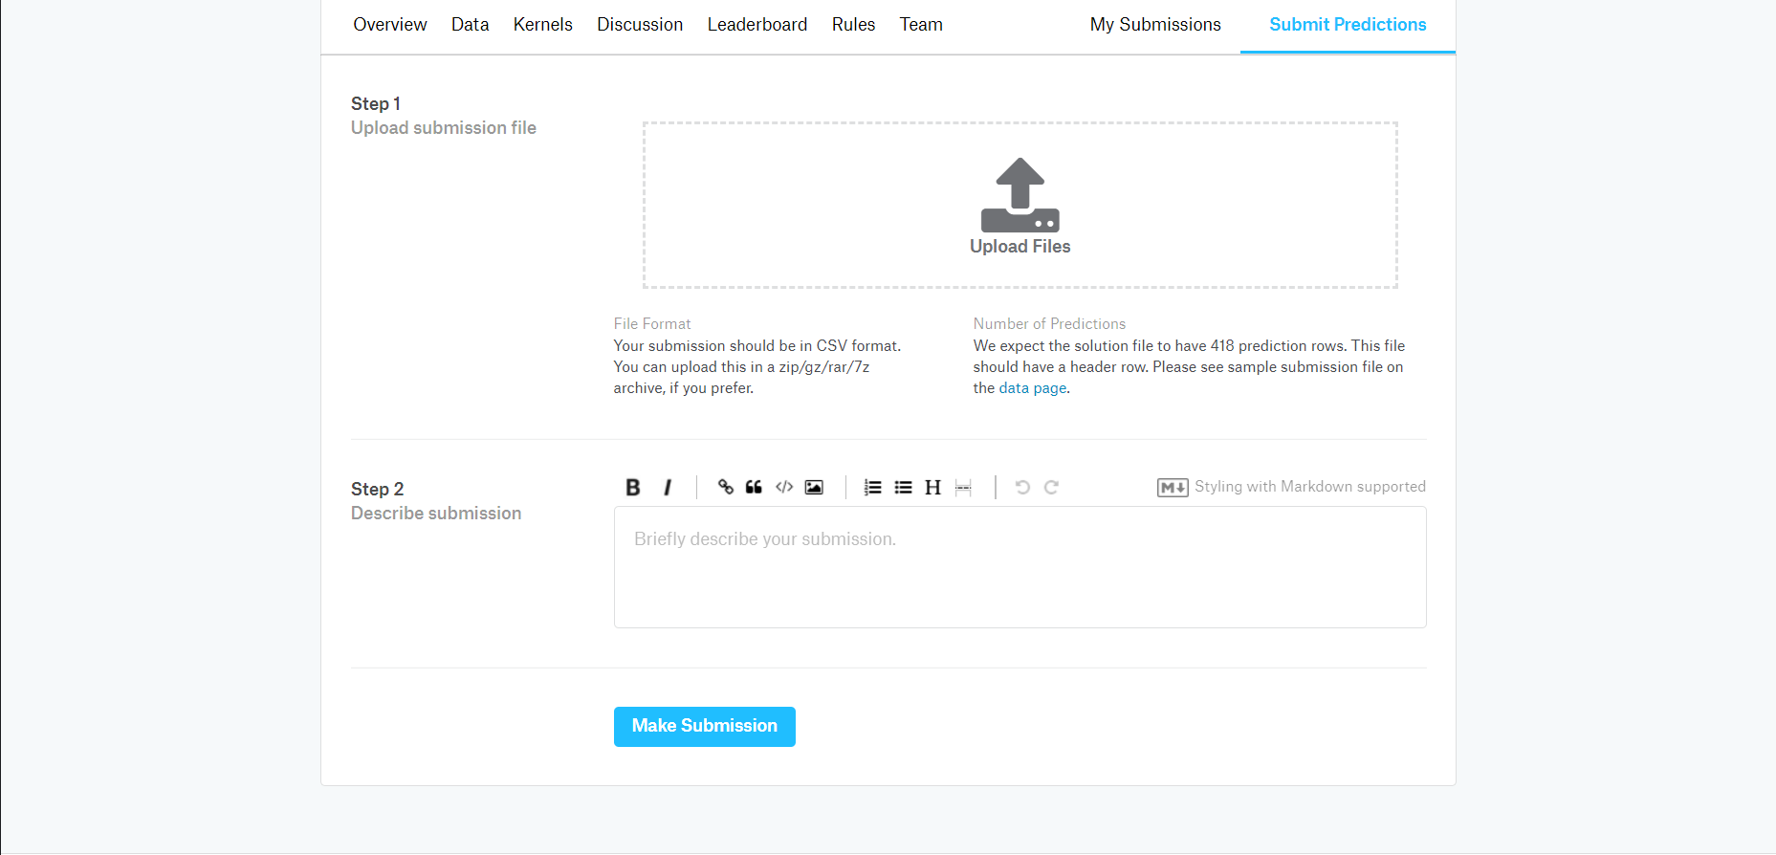Insert a code sample with the code icon
The width and height of the screenshot is (1776, 855).
[784, 487]
